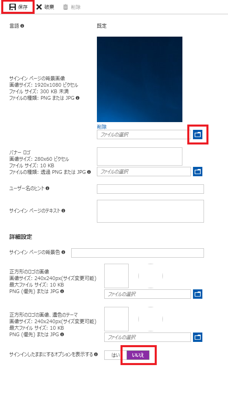Click the サインイン ページの背景色 color field
Viewport: 228px width, 407px height.
[138, 253]
